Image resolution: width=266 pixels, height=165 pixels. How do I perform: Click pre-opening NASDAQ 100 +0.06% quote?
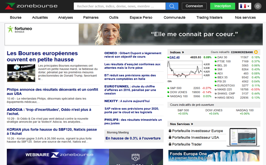coord(245,112)
